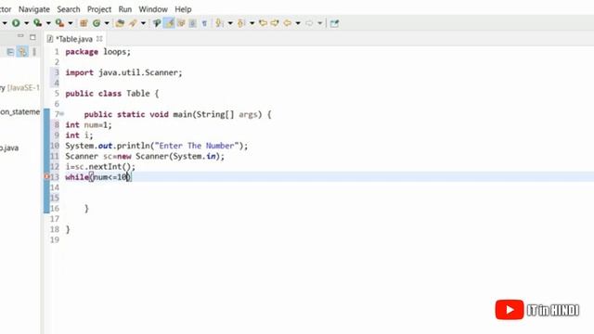Open the Back history dropdown arrow
The width and height of the screenshot is (594, 334).
pyautogui.click(x=298, y=23)
